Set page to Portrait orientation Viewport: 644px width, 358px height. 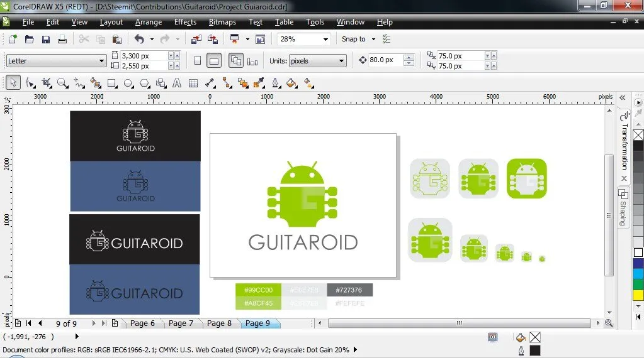(198, 61)
